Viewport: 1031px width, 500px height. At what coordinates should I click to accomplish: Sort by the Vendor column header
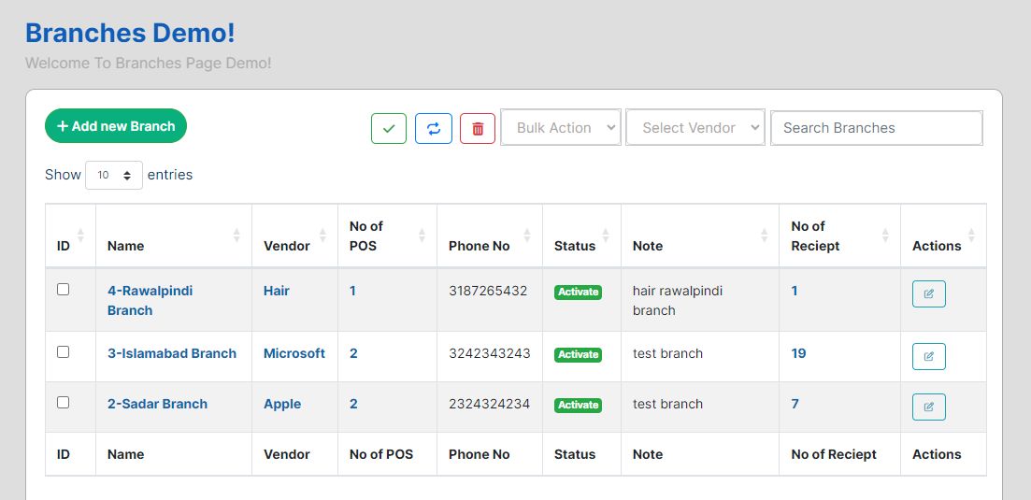(x=287, y=246)
